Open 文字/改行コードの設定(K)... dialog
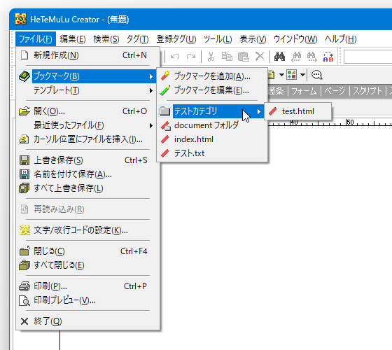 click(87, 230)
